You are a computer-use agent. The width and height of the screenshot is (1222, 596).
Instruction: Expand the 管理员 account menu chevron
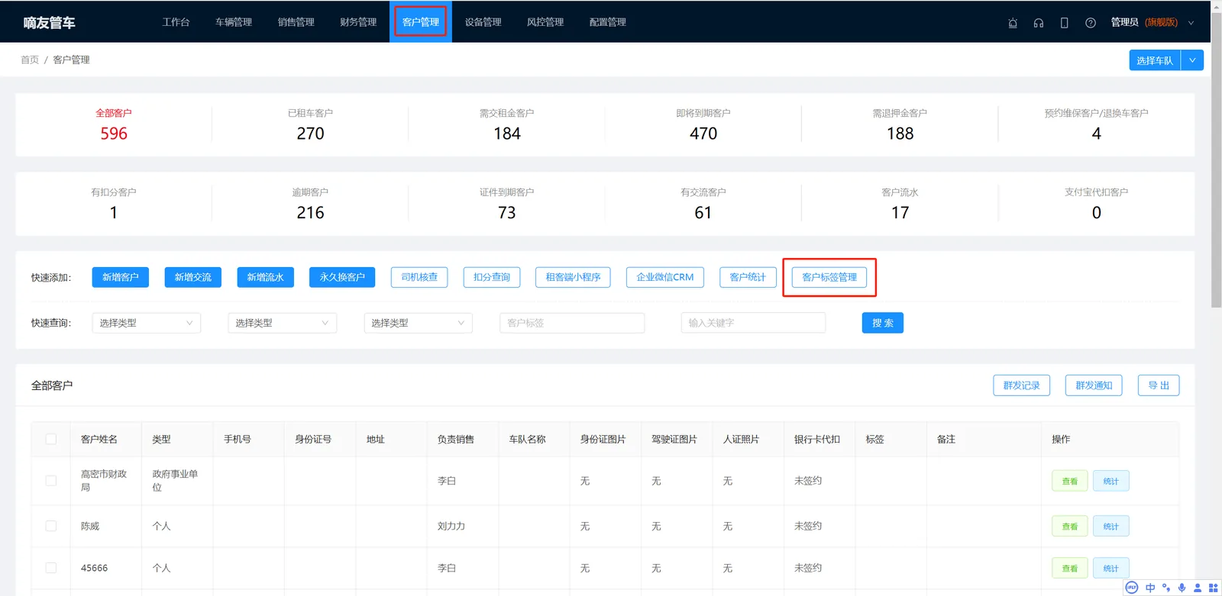pyautogui.click(x=1191, y=23)
